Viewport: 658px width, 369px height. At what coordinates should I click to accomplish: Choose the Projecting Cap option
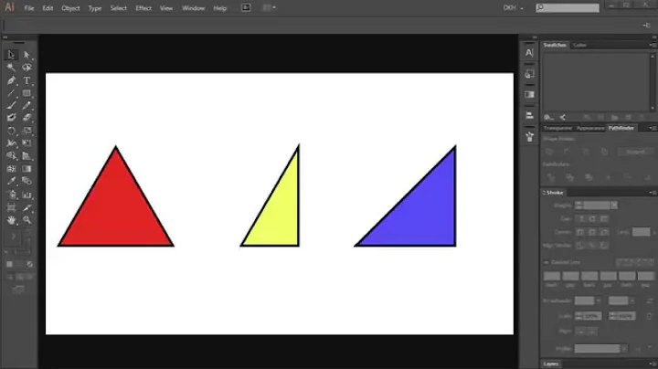point(604,218)
